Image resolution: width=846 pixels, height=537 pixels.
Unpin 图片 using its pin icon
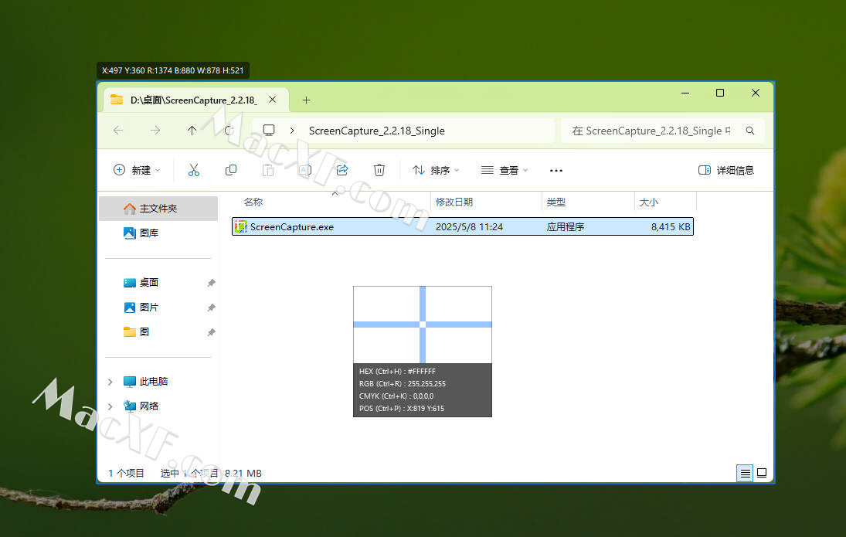point(211,308)
